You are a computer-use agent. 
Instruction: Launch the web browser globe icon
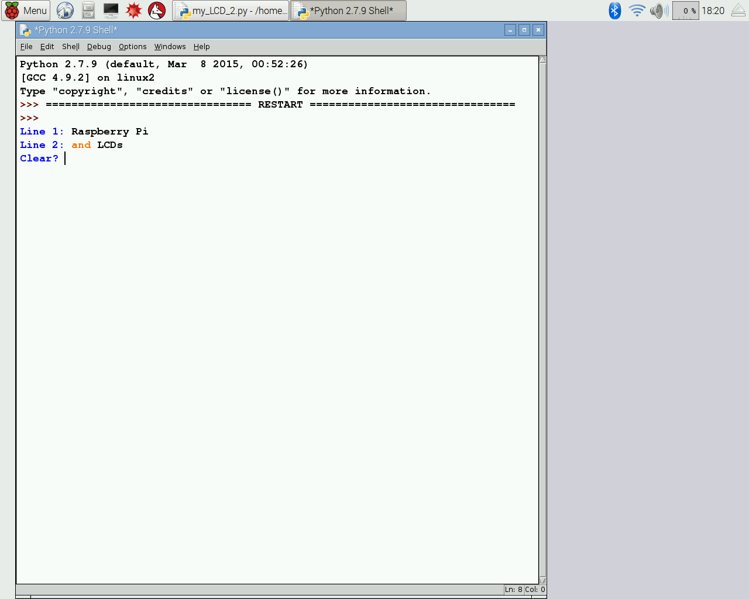pos(65,11)
